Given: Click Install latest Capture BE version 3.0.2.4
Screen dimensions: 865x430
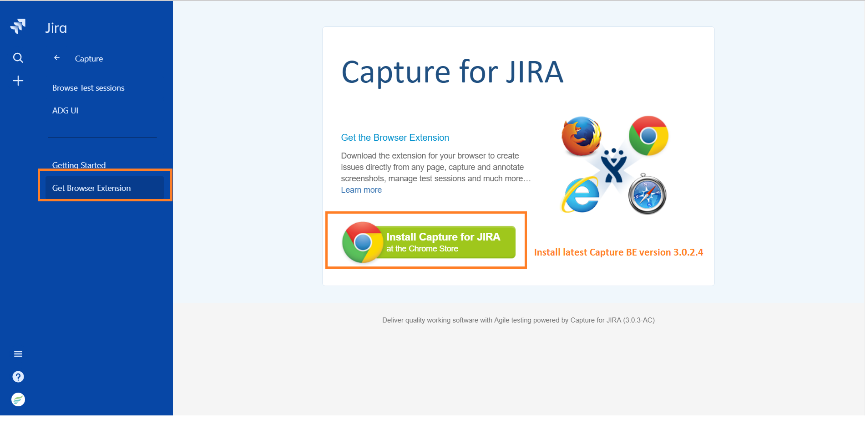Looking at the screenshot, I should (x=618, y=252).
